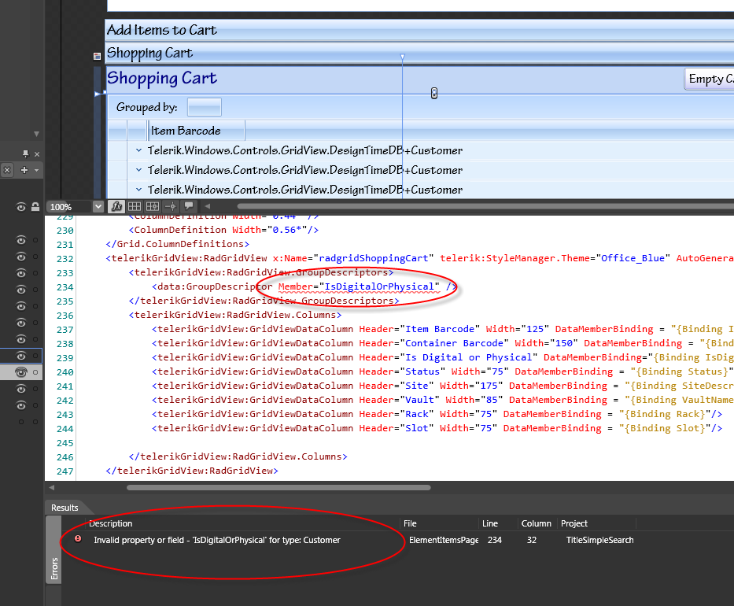Click the down triangle above the pin icon

(36, 134)
